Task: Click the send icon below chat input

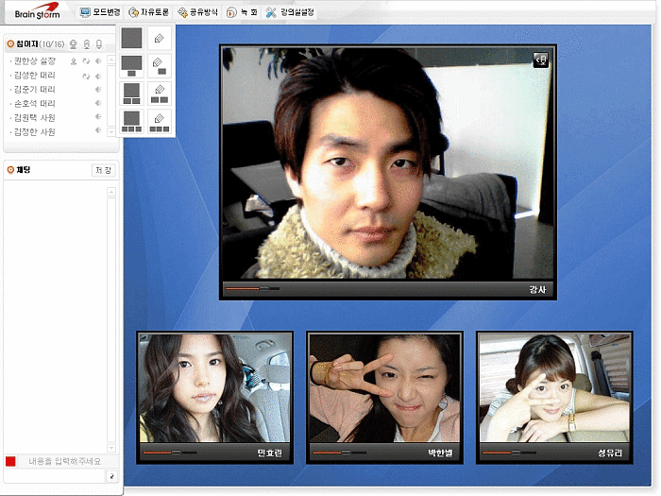Action: pos(111,478)
